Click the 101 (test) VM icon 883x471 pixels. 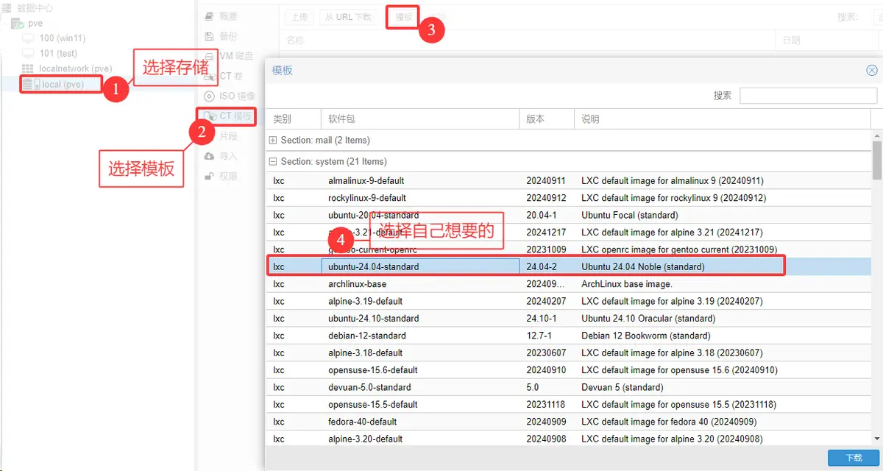[28, 54]
